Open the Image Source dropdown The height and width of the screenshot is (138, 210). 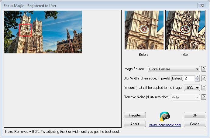[x=174, y=69]
